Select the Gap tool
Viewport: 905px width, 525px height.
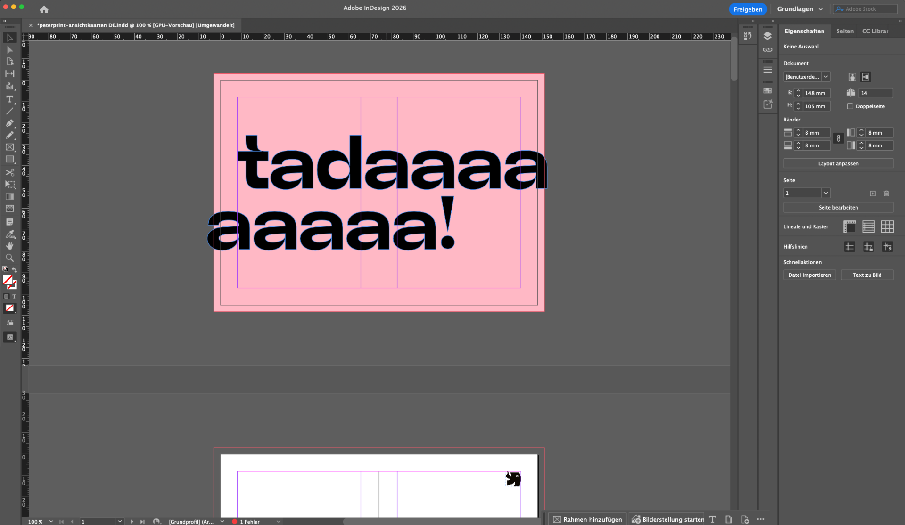tap(9, 73)
